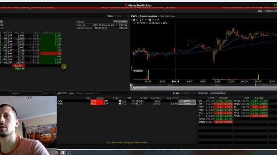The height and width of the screenshot is (155, 277).
Task: Switch to the ATH/REVERSAL tab
Action: (x=218, y=93)
